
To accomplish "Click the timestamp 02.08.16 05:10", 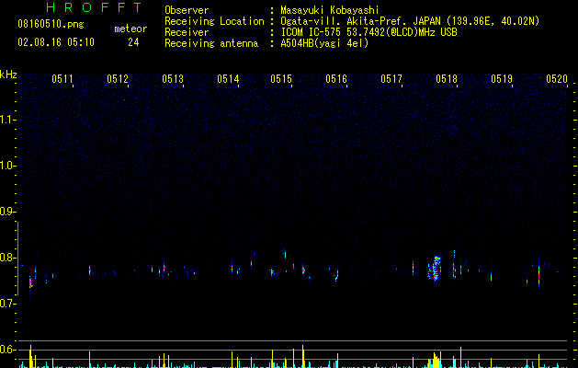I will [56, 42].
